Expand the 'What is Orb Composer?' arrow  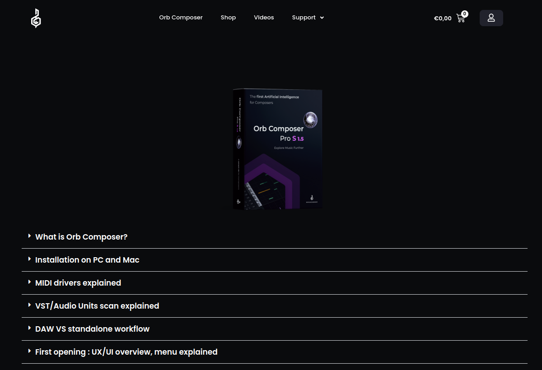tap(29, 236)
